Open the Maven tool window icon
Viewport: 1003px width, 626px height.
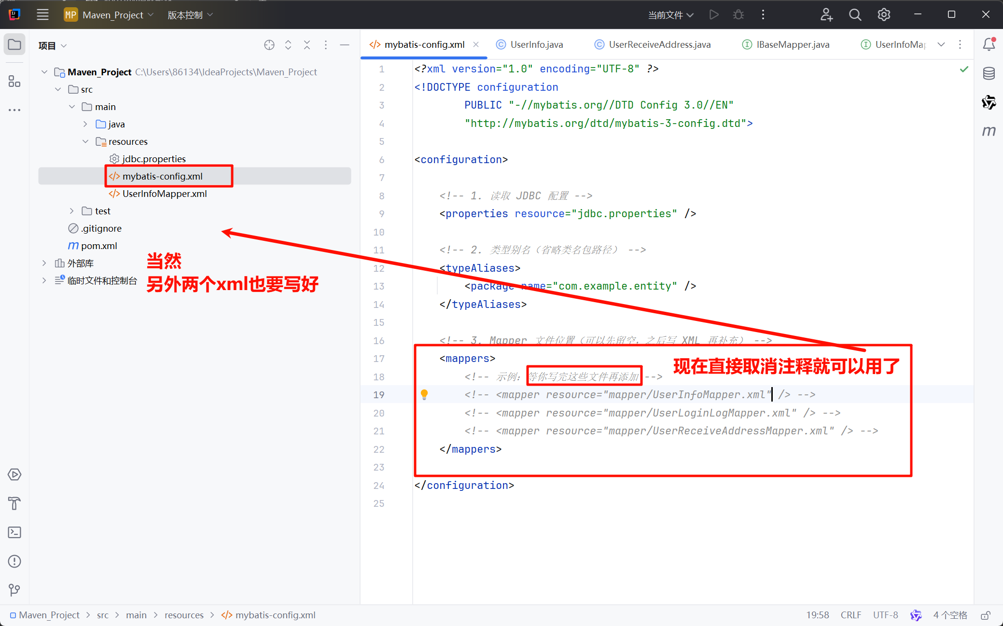[x=989, y=131]
